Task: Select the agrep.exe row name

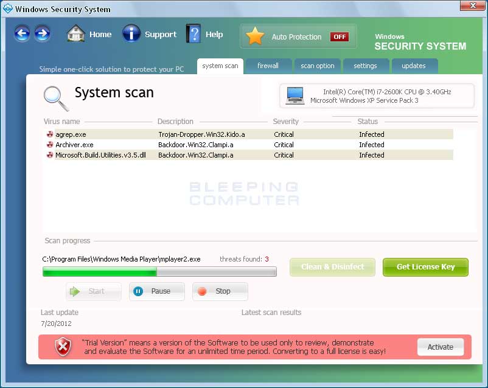Action: coord(71,134)
